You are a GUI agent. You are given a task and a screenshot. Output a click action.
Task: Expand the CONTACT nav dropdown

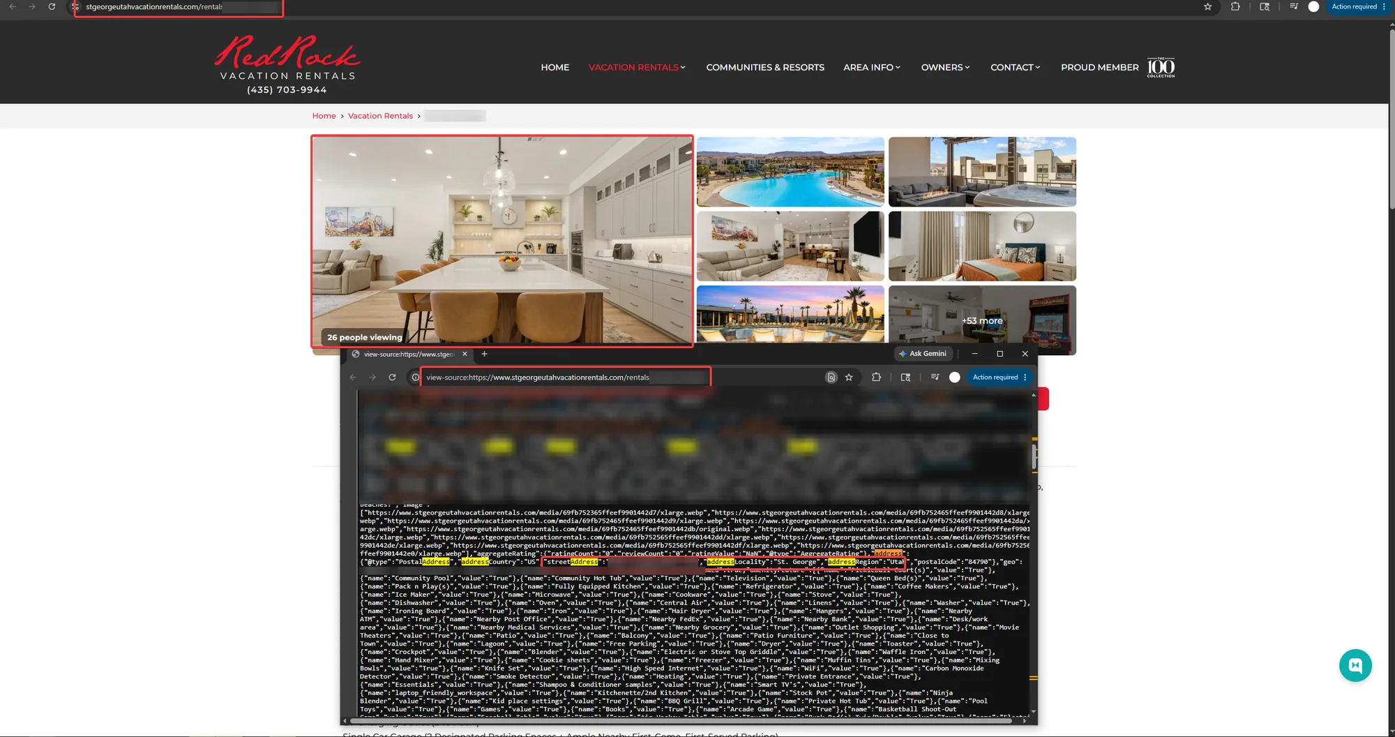(x=1016, y=67)
